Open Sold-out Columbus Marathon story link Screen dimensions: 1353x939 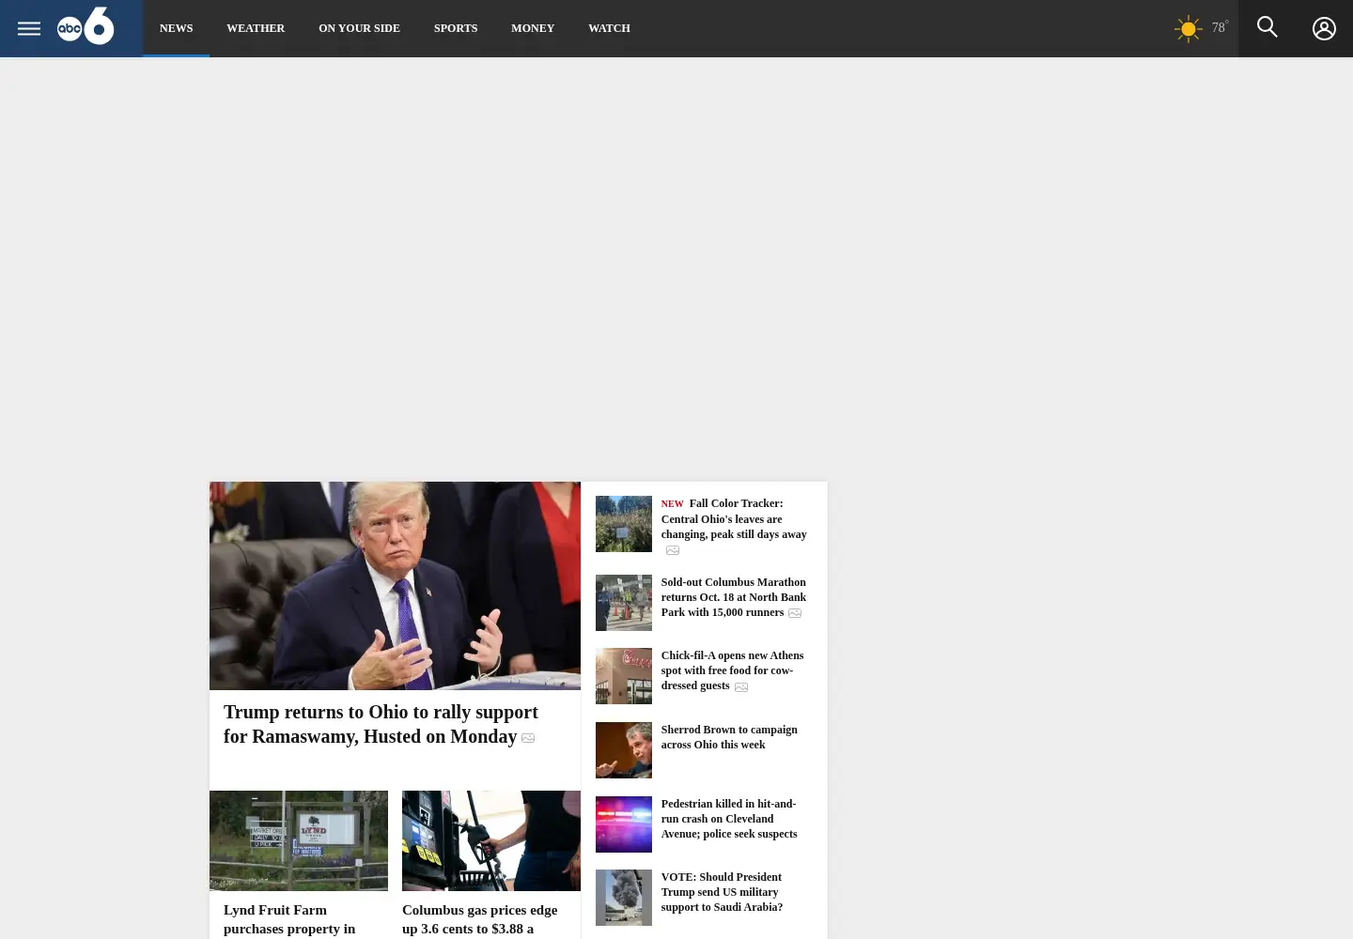(733, 597)
